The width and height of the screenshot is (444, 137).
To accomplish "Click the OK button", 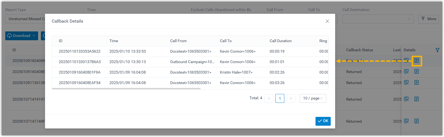I will [x=323, y=121].
